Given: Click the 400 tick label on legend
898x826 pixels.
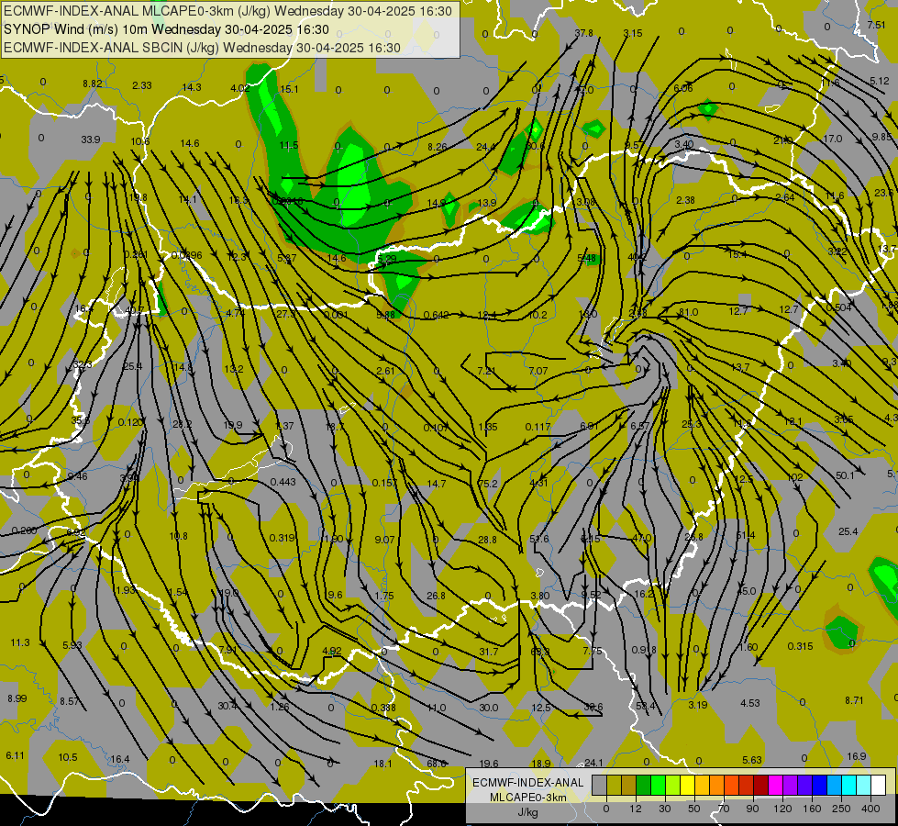Looking at the screenshot, I should click(x=870, y=809).
